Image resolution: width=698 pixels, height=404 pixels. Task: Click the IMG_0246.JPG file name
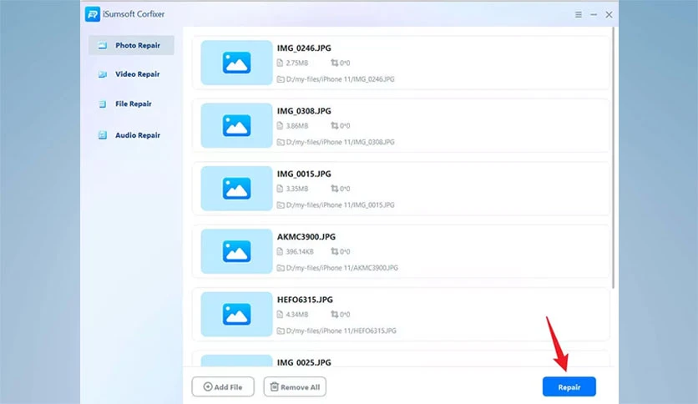304,48
